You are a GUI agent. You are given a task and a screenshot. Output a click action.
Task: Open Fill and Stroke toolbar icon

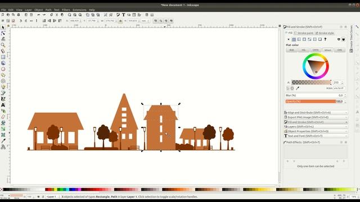coord(118,15)
